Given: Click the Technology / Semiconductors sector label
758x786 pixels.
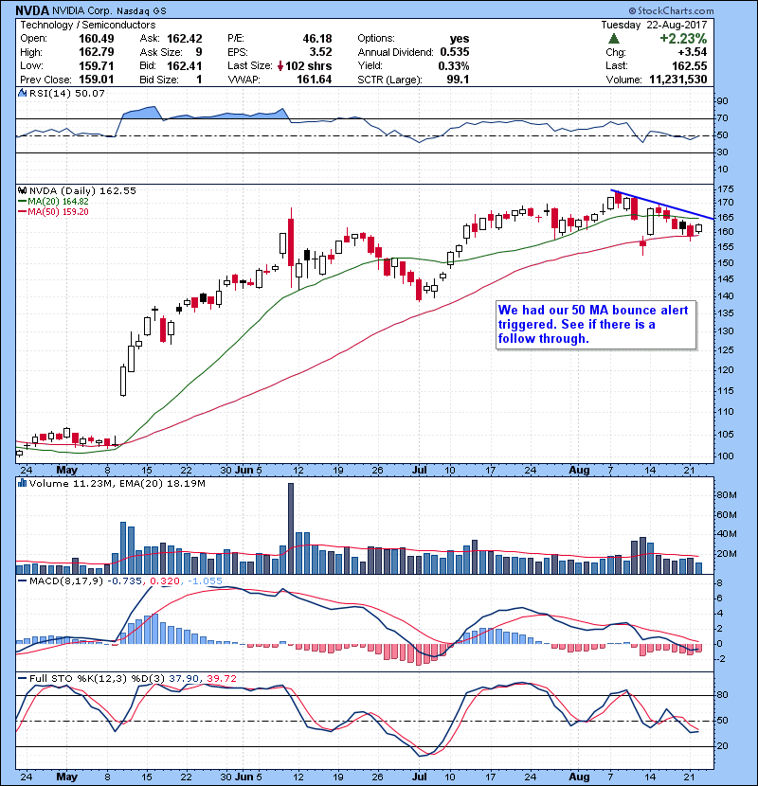Looking at the screenshot, I should pyautogui.click(x=88, y=25).
